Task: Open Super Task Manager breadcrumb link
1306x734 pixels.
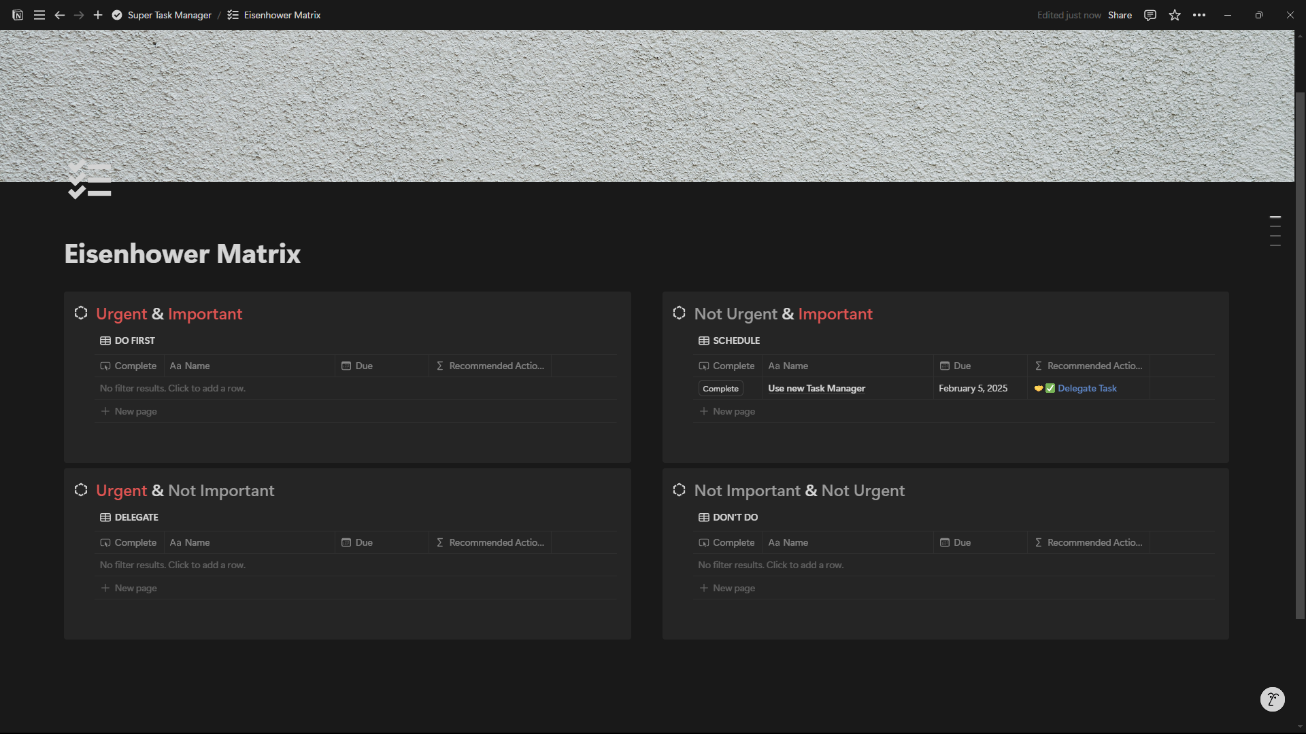Action: click(x=169, y=15)
